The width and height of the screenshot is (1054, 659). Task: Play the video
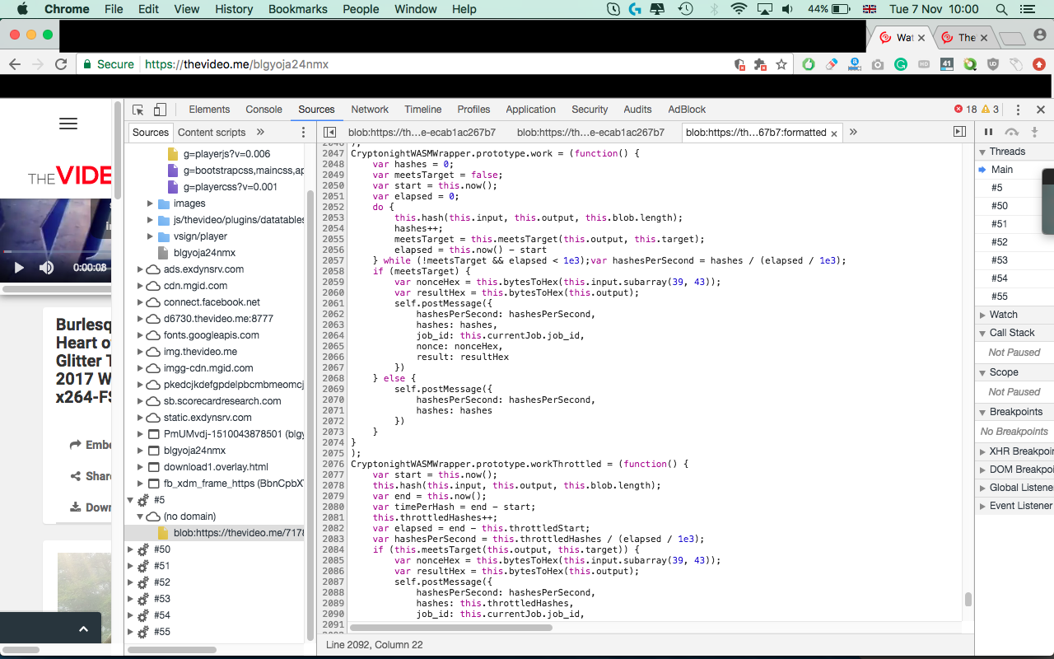pyautogui.click(x=18, y=268)
